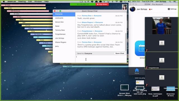Open the Window menu

pyautogui.click(x=38, y=1)
